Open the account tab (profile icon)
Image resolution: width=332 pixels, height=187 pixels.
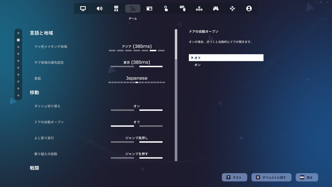[x=249, y=9]
